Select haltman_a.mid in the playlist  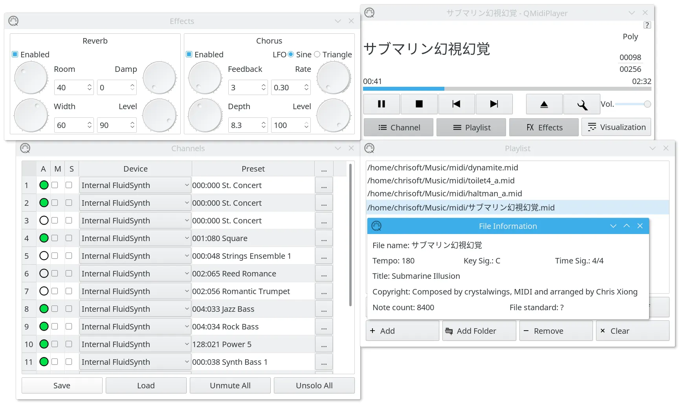(517, 194)
